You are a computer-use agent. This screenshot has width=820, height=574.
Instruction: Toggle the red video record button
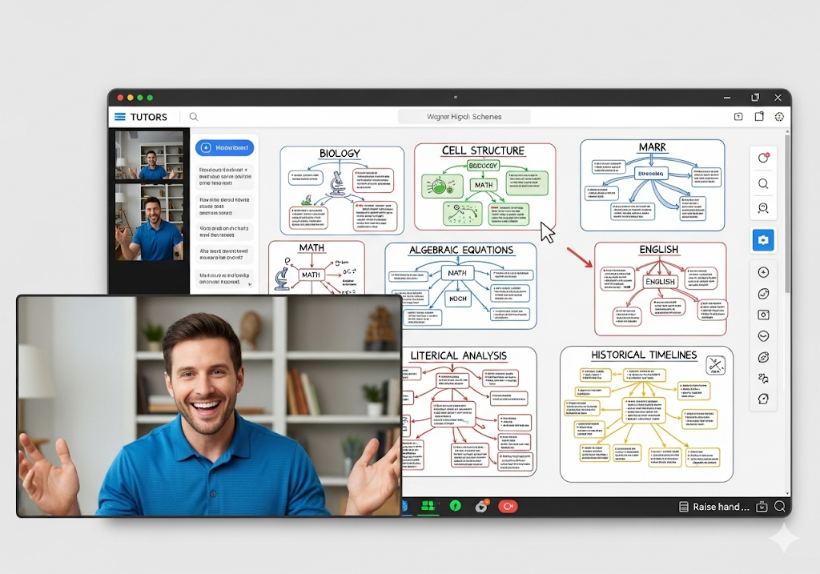click(x=507, y=506)
